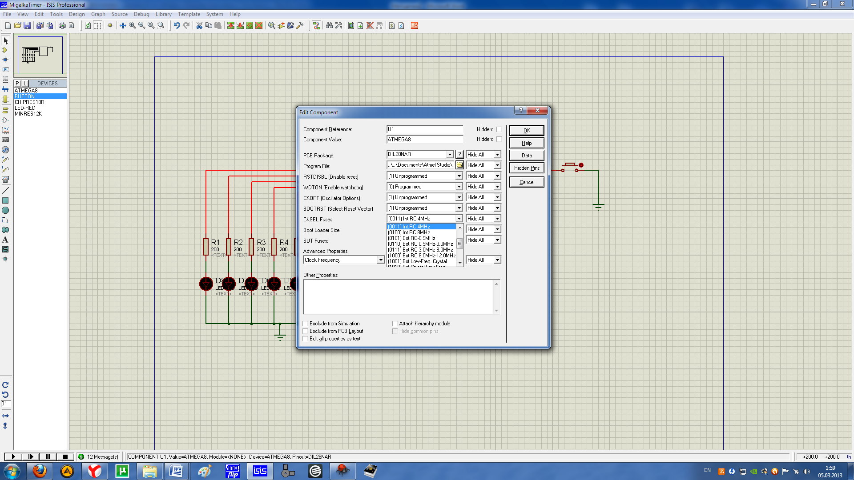Open the Library menu
This screenshot has height=480, width=854.
[163, 14]
